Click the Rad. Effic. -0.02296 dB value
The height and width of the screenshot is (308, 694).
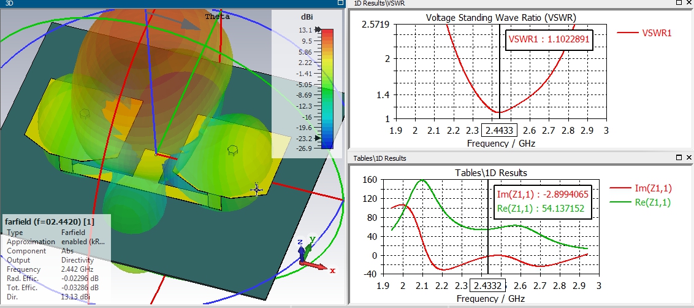80,279
